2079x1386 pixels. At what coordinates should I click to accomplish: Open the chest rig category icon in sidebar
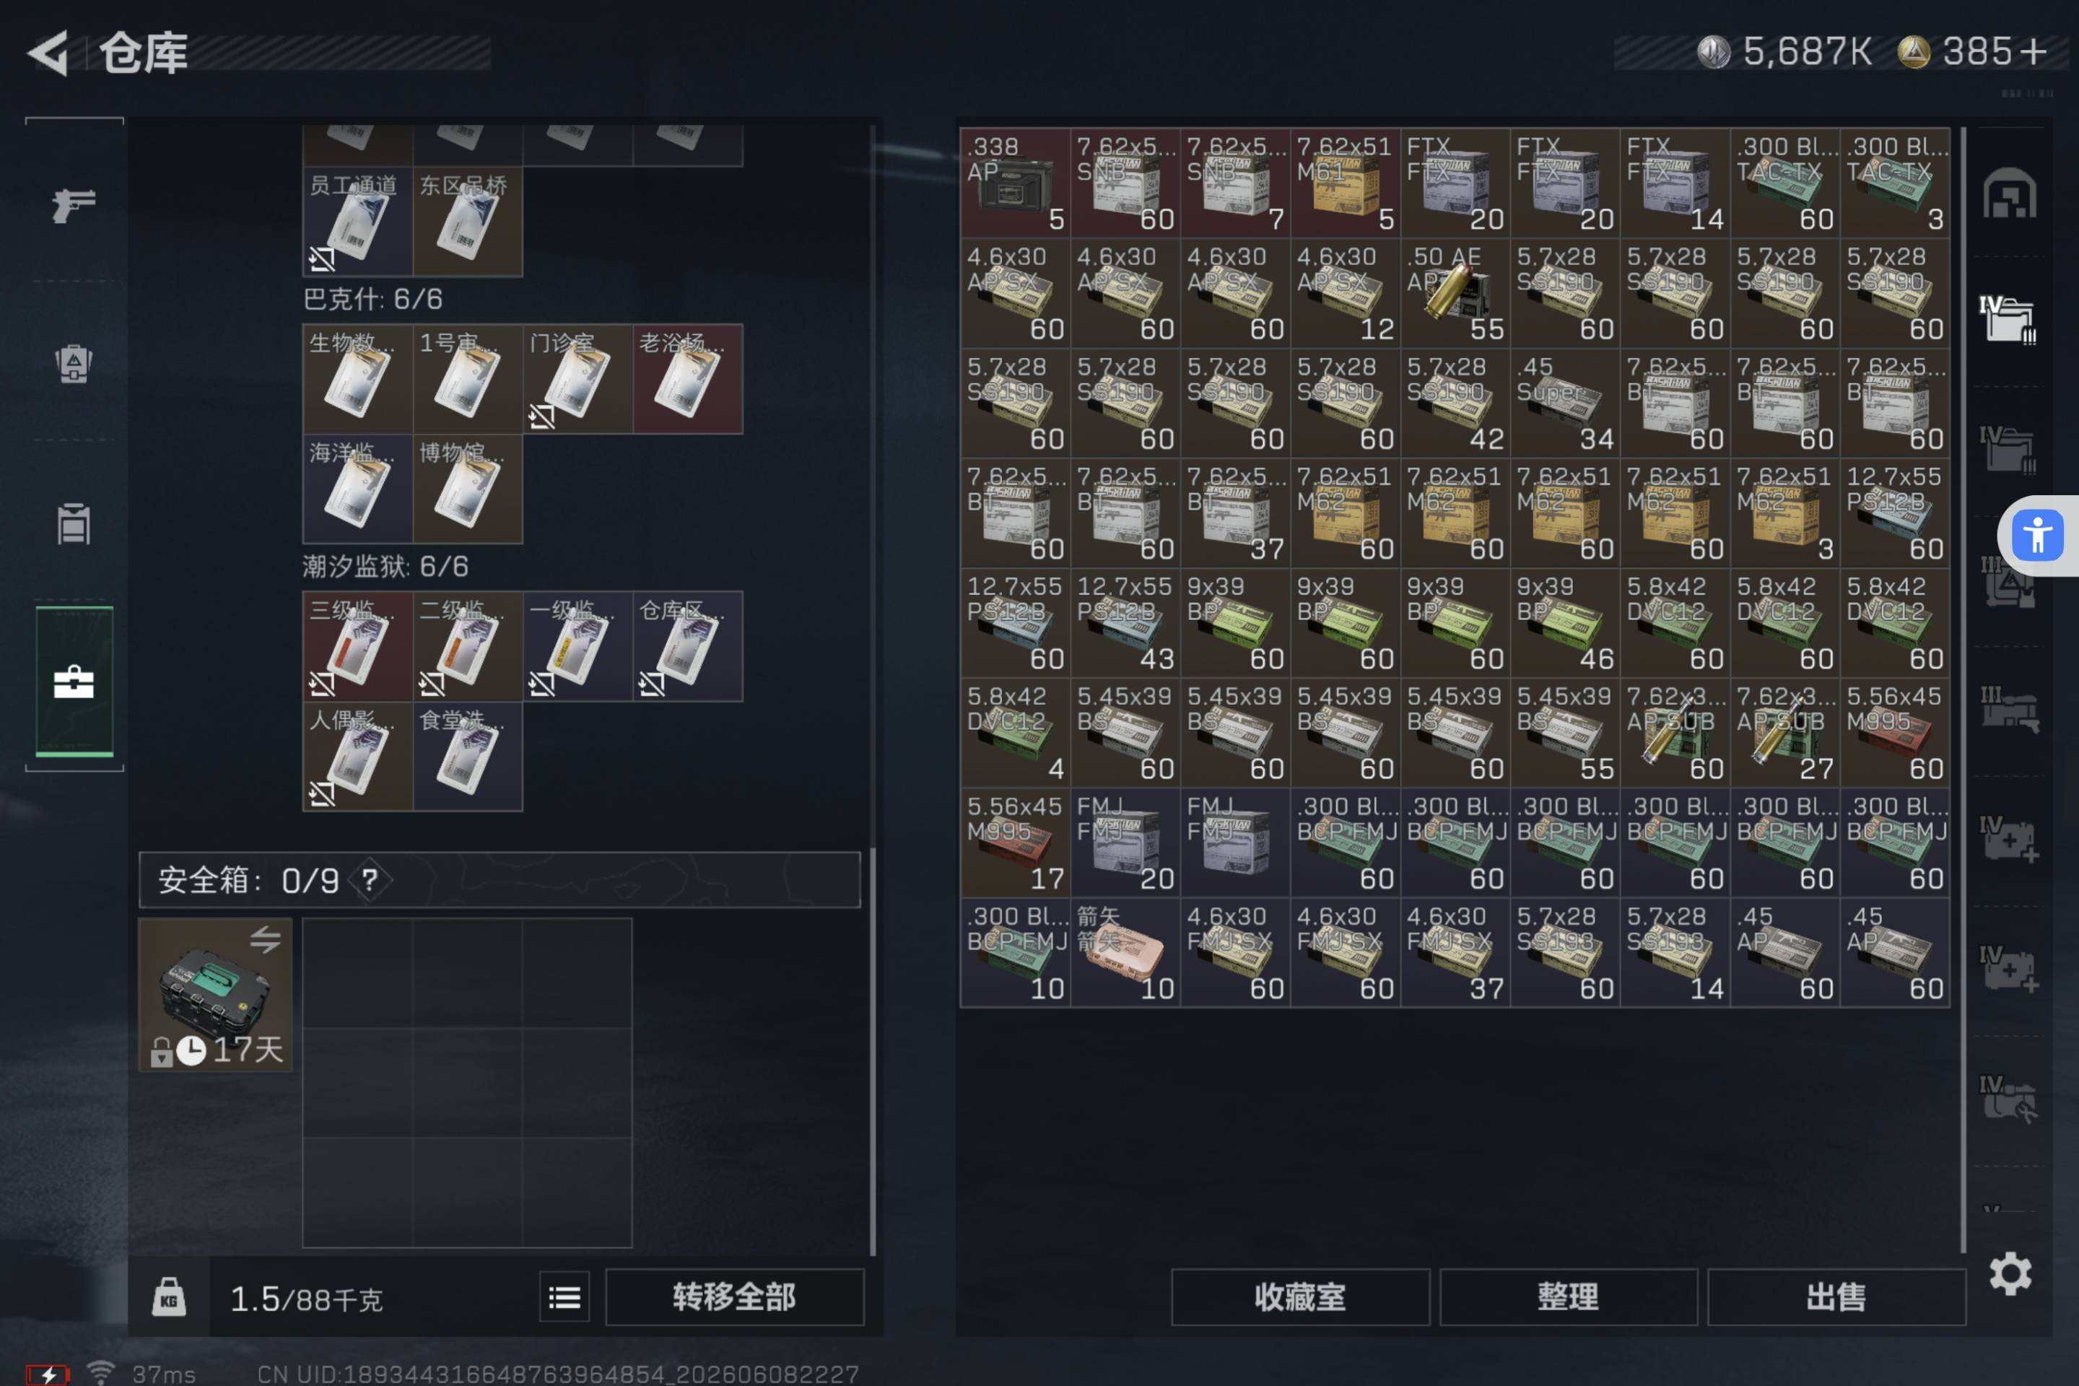click(74, 523)
